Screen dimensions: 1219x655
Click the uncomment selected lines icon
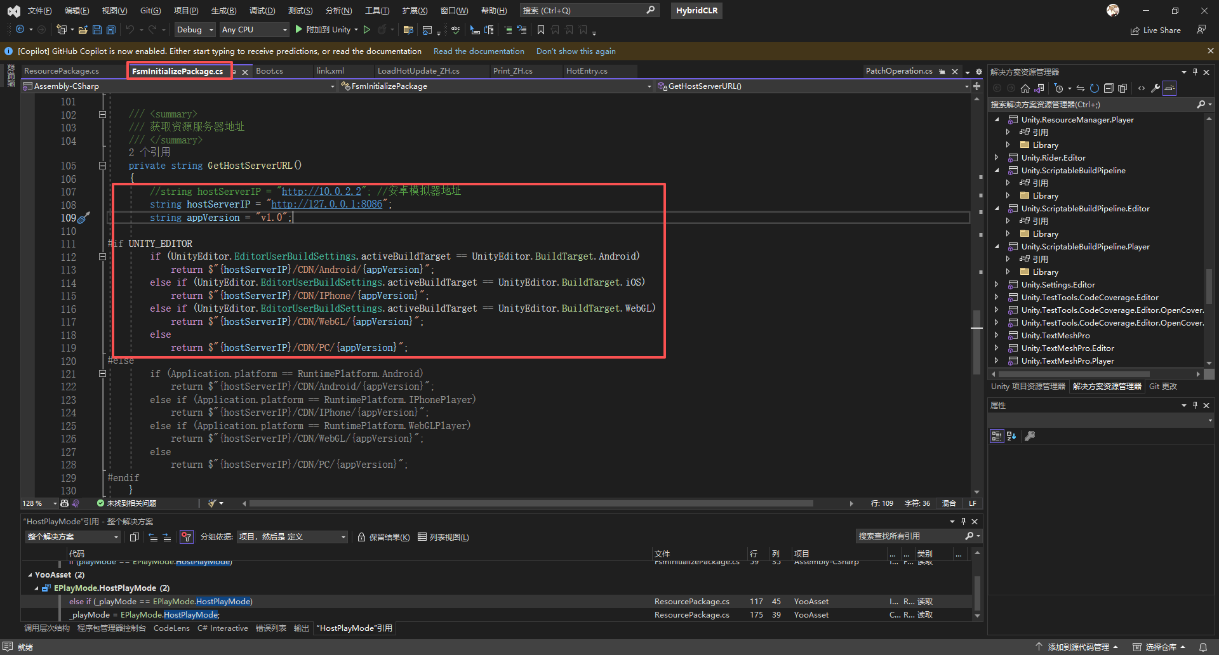(521, 30)
